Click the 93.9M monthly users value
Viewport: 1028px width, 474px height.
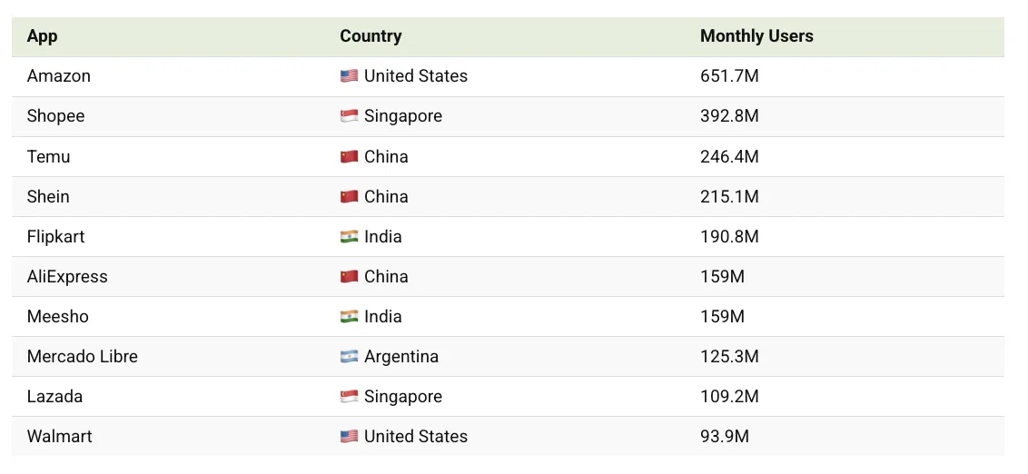[725, 436]
